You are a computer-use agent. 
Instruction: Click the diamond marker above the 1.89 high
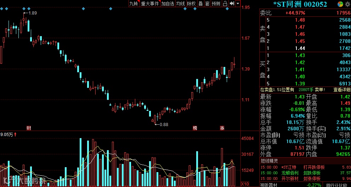pos(24,9)
